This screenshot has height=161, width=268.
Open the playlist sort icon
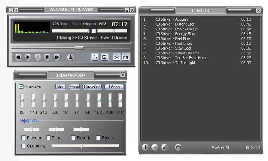165,147
